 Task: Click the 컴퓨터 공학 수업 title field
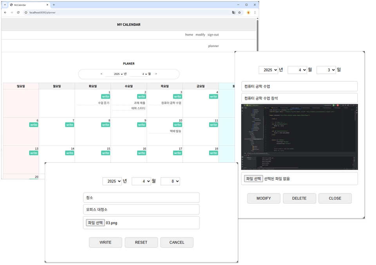(x=299, y=86)
